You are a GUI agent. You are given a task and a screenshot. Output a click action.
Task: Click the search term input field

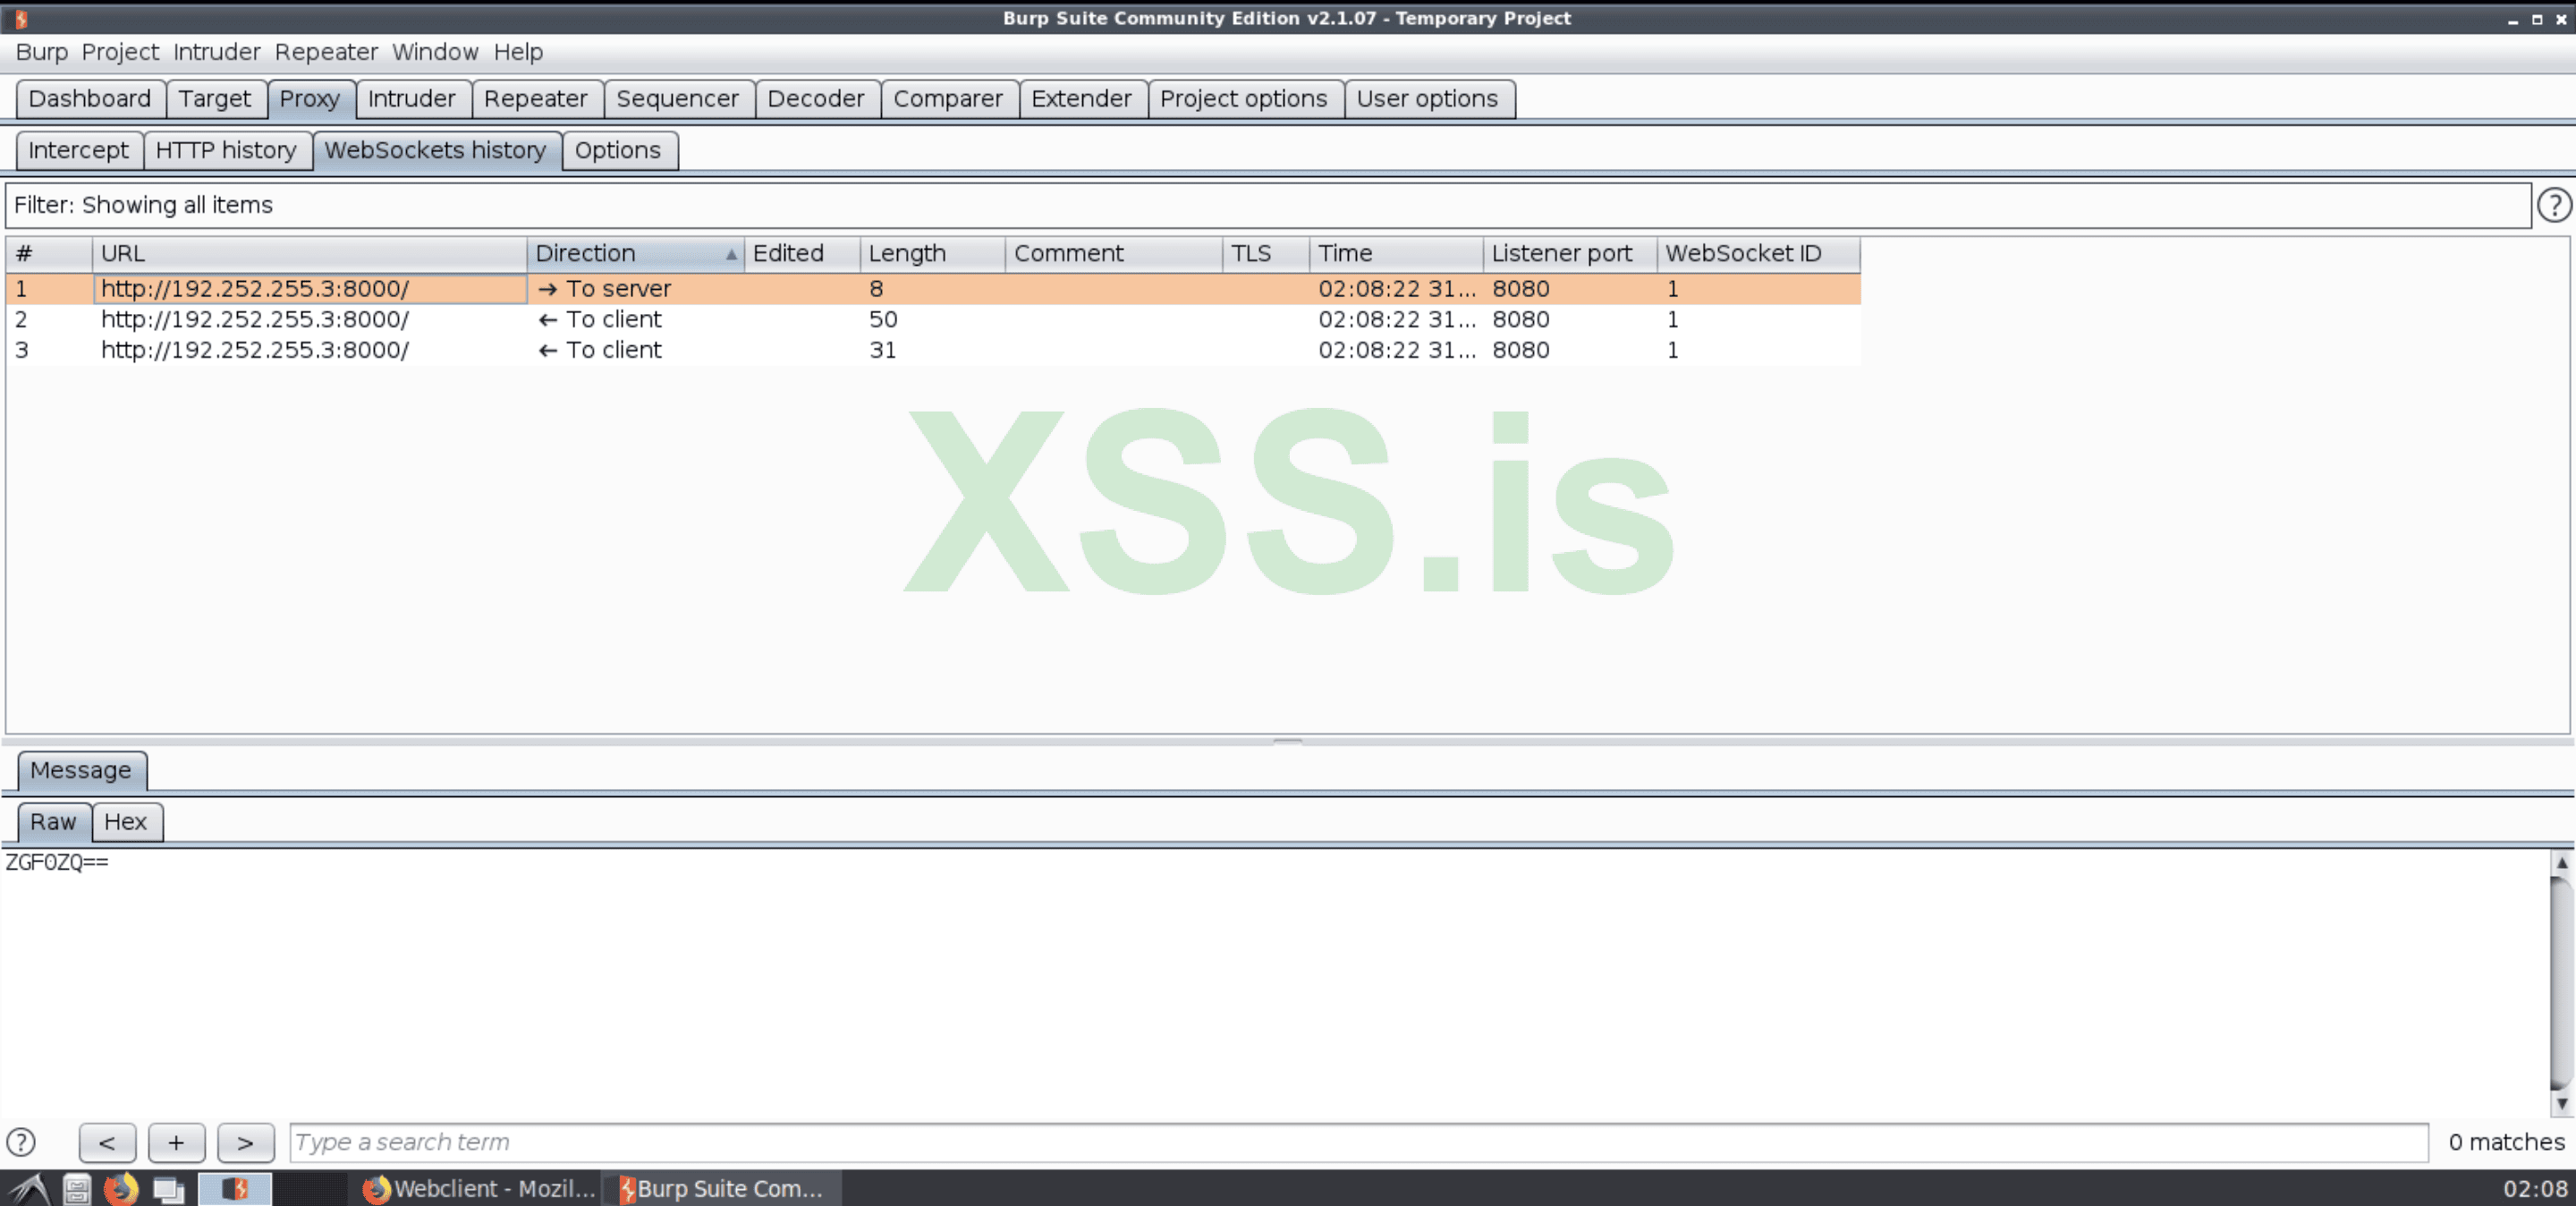tap(1357, 1142)
